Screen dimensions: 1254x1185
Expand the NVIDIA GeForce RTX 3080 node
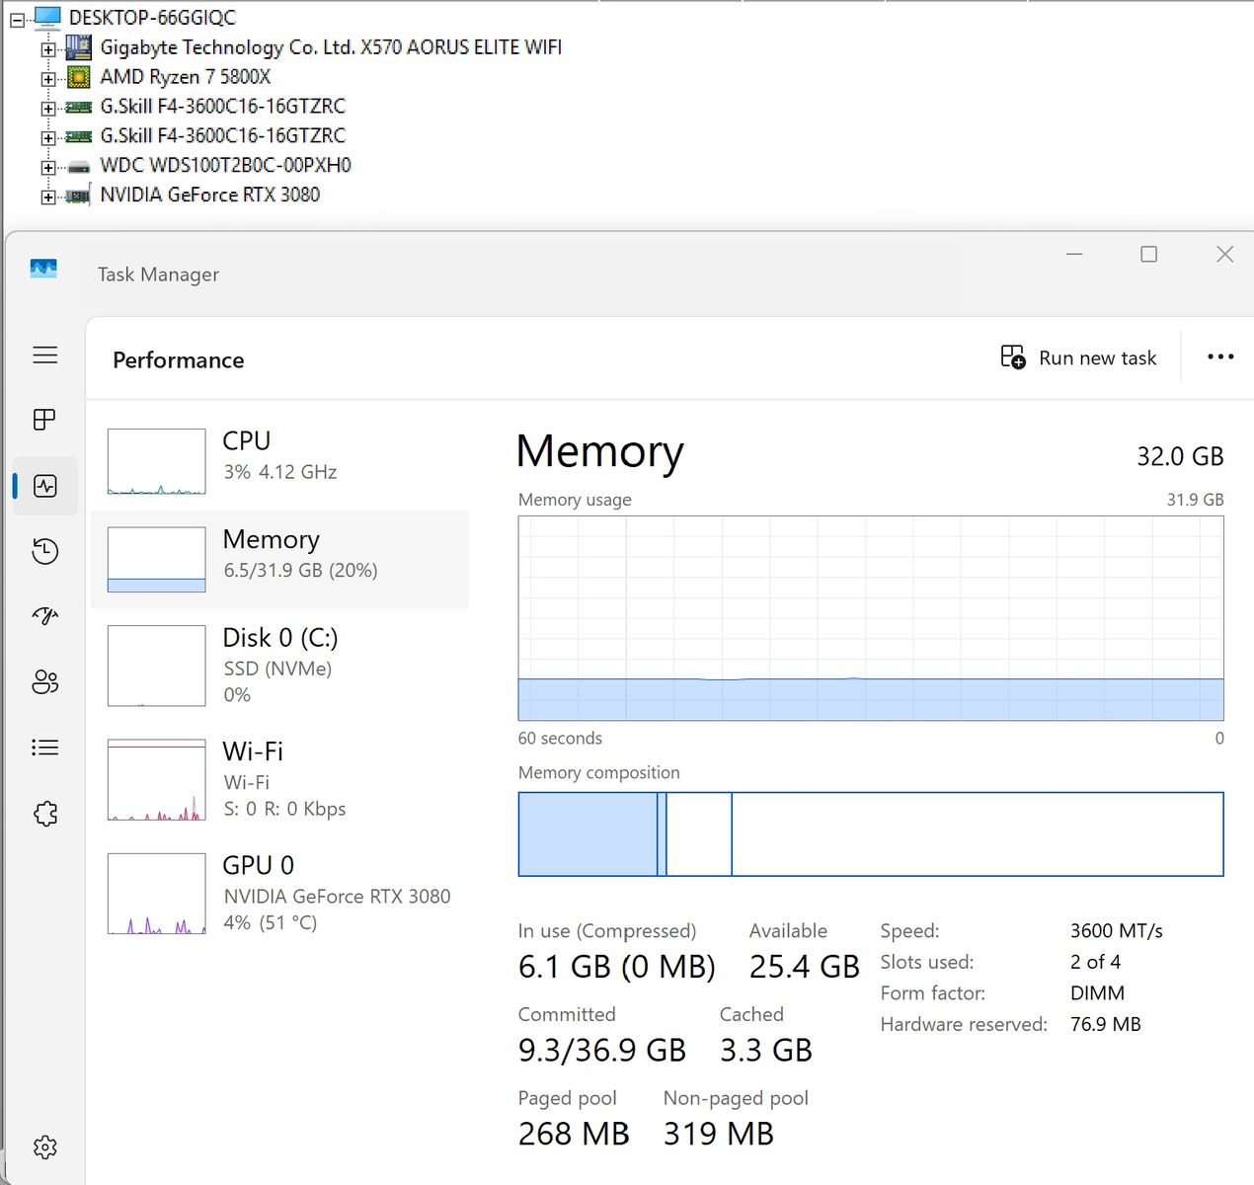(47, 197)
